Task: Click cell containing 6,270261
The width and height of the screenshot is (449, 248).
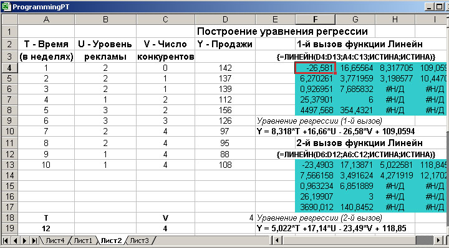Action: click(316, 78)
